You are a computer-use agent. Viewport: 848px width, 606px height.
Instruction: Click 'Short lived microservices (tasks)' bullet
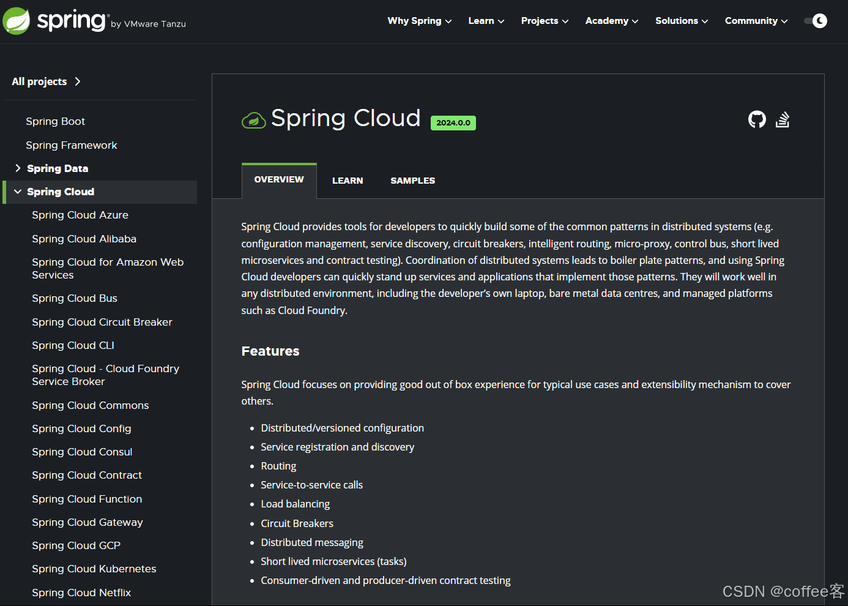coord(333,561)
